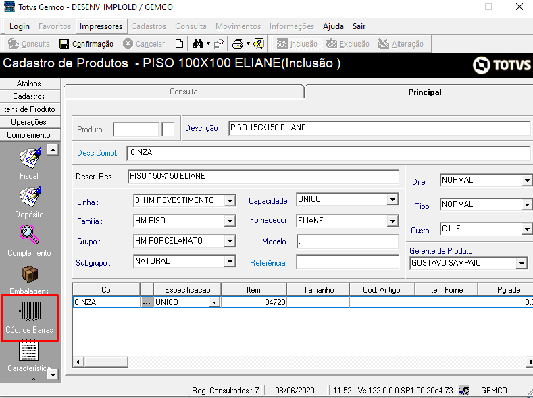Expand the Subgrupo dropdown
533x398 pixels.
click(x=230, y=262)
